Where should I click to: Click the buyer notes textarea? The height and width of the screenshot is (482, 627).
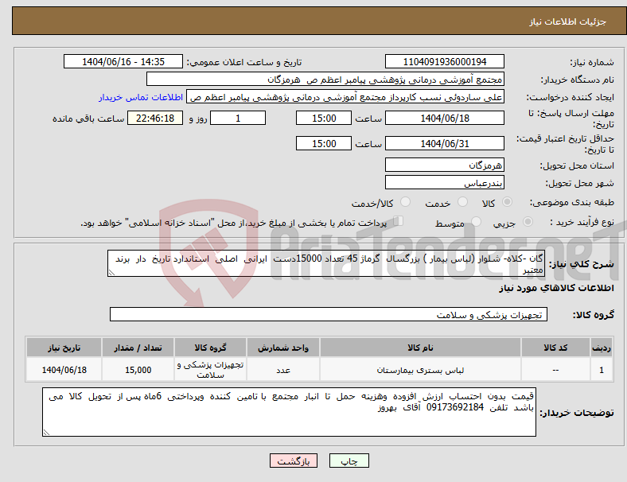(289, 412)
